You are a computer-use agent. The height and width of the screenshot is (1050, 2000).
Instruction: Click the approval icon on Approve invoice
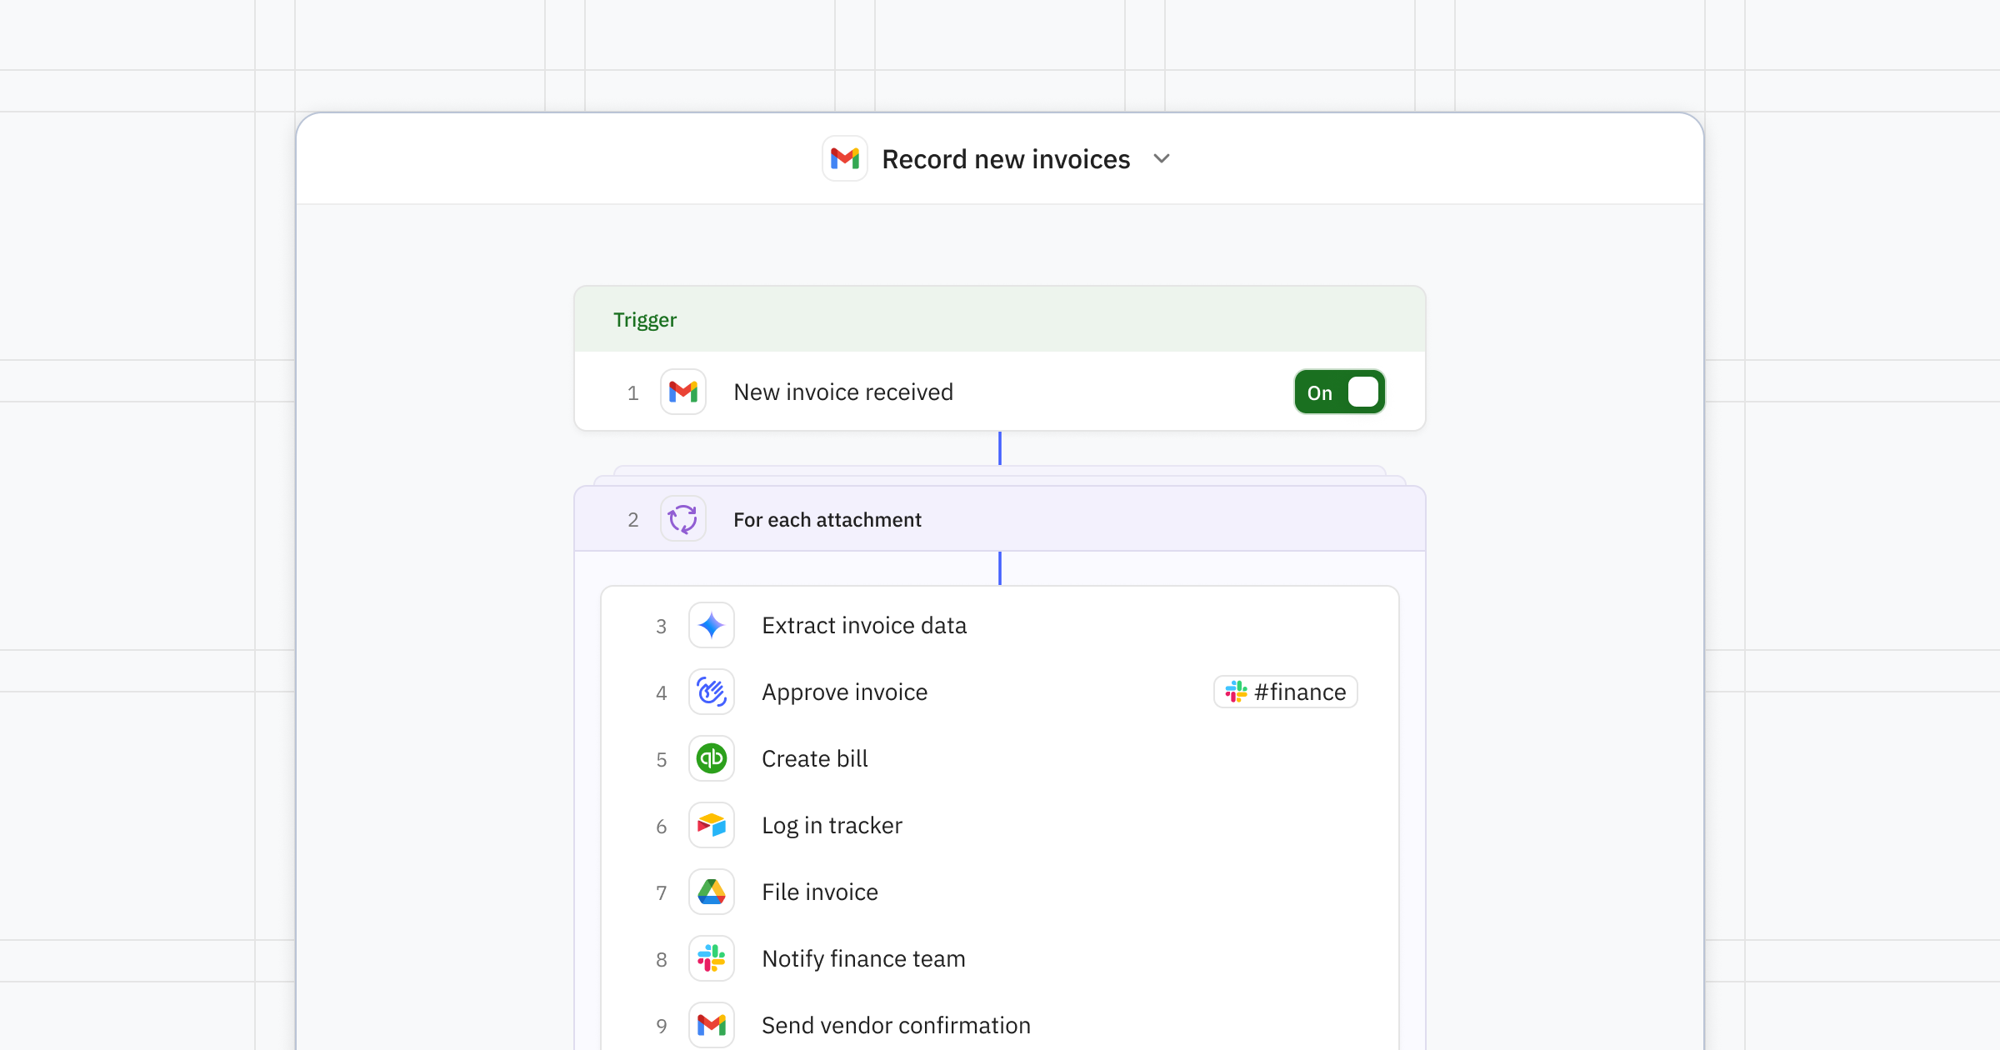click(x=712, y=692)
